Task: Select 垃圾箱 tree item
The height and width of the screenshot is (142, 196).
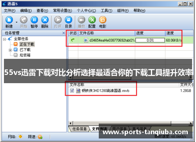Action: pyautogui.click(x=25, y=55)
